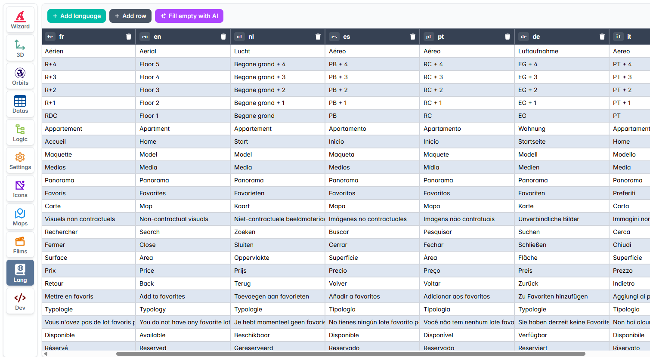Delete the fr language column

128,37
